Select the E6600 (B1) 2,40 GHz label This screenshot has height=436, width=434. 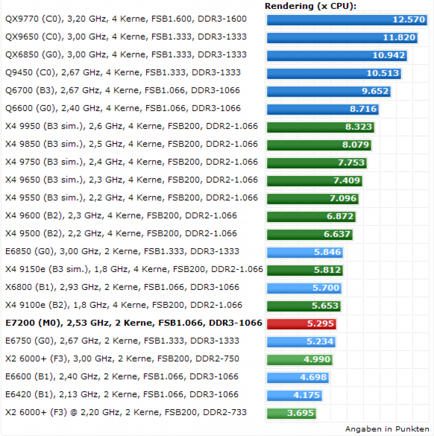tap(122, 377)
